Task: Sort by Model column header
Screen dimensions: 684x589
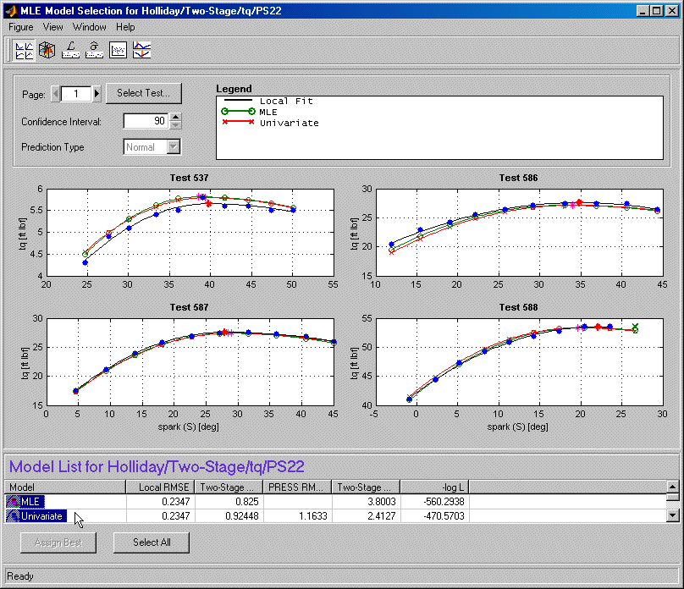Action: point(65,487)
